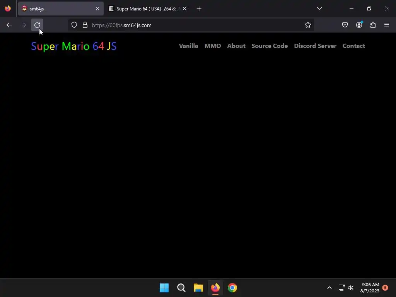Viewport: 396px width, 297px height.
Task: Open the clock showing 9:06 AM
Action: [370, 288]
